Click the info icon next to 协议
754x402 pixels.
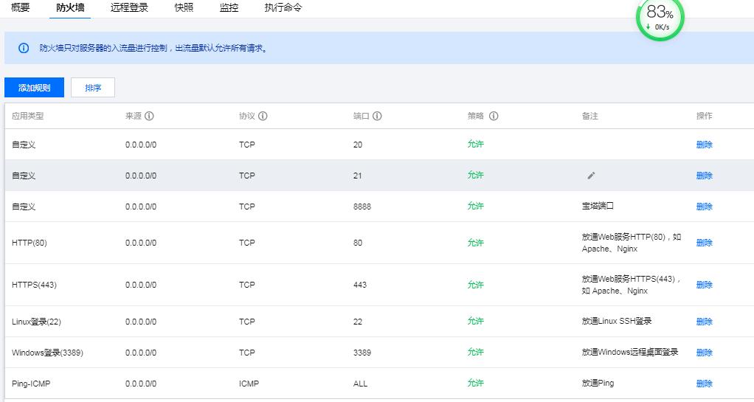(263, 116)
